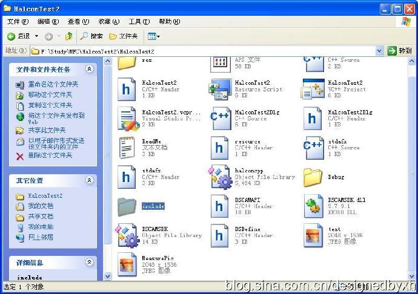
Task: Open 我的电脑 in other places
Action: (41, 227)
